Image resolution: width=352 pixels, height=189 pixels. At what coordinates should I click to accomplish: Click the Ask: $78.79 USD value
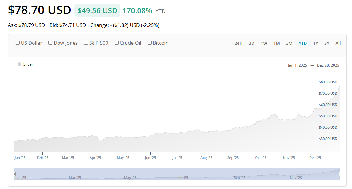click(x=26, y=25)
